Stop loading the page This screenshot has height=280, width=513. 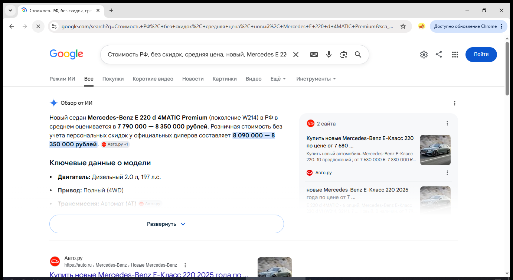pyautogui.click(x=38, y=26)
